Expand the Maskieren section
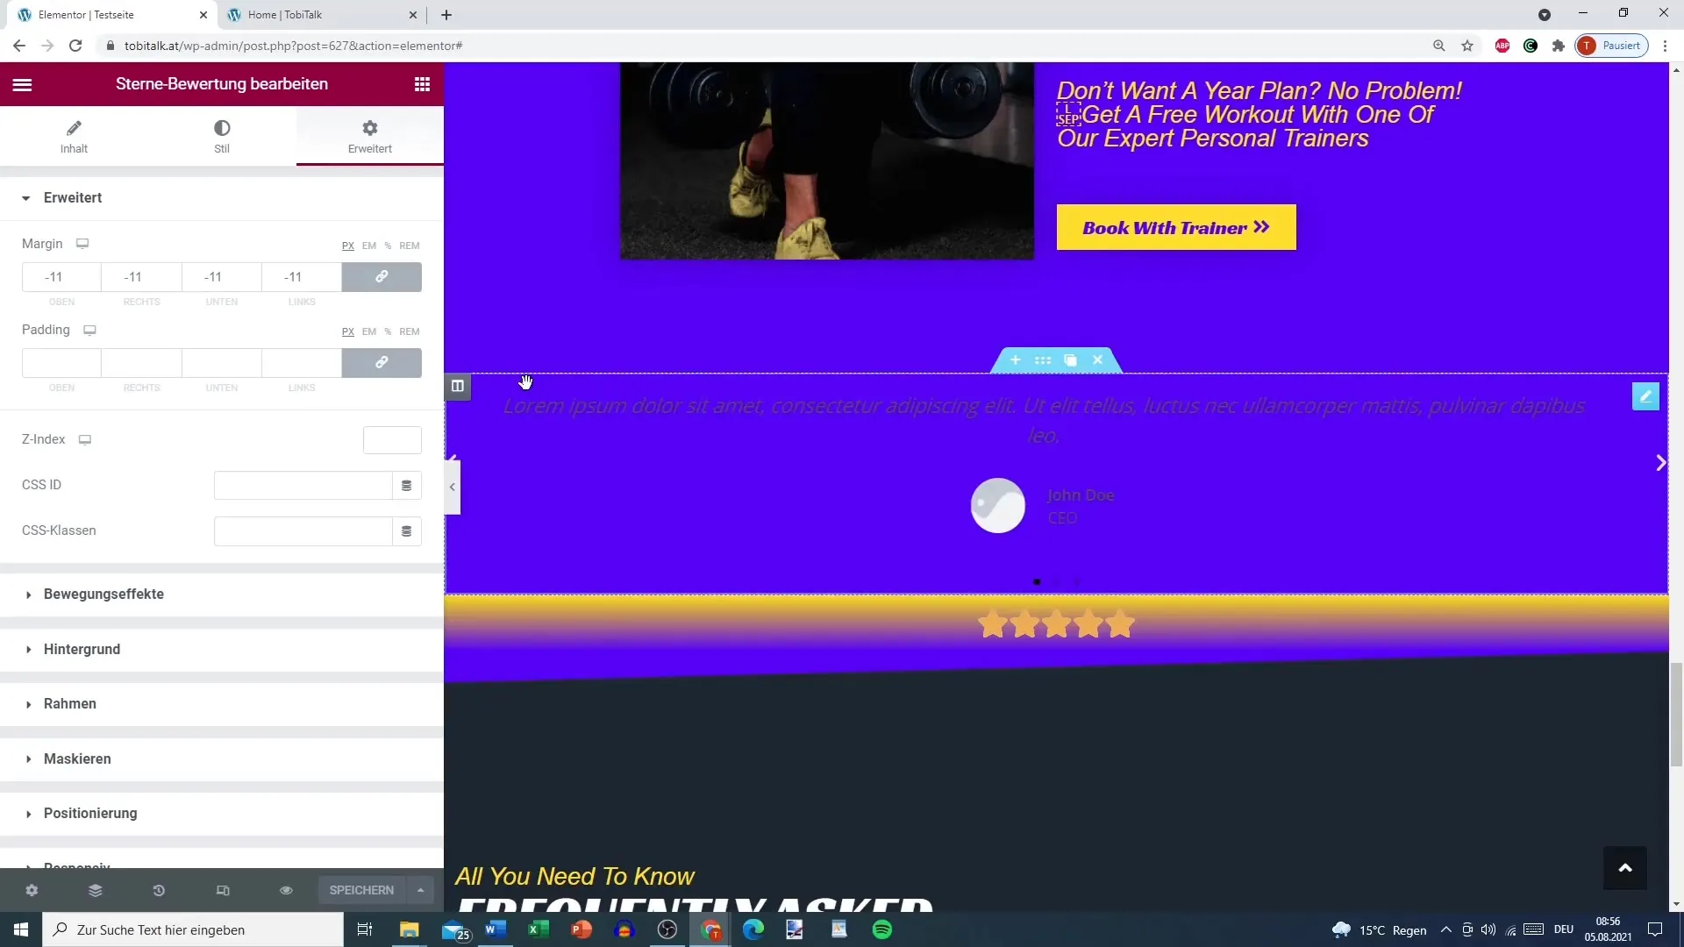 click(x=221, y=759)
